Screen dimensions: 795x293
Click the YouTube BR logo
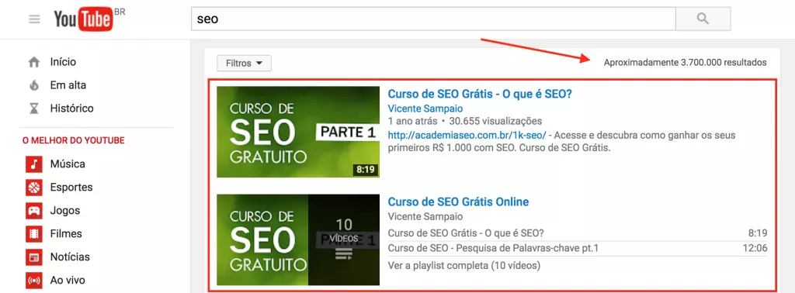(89, 19)
